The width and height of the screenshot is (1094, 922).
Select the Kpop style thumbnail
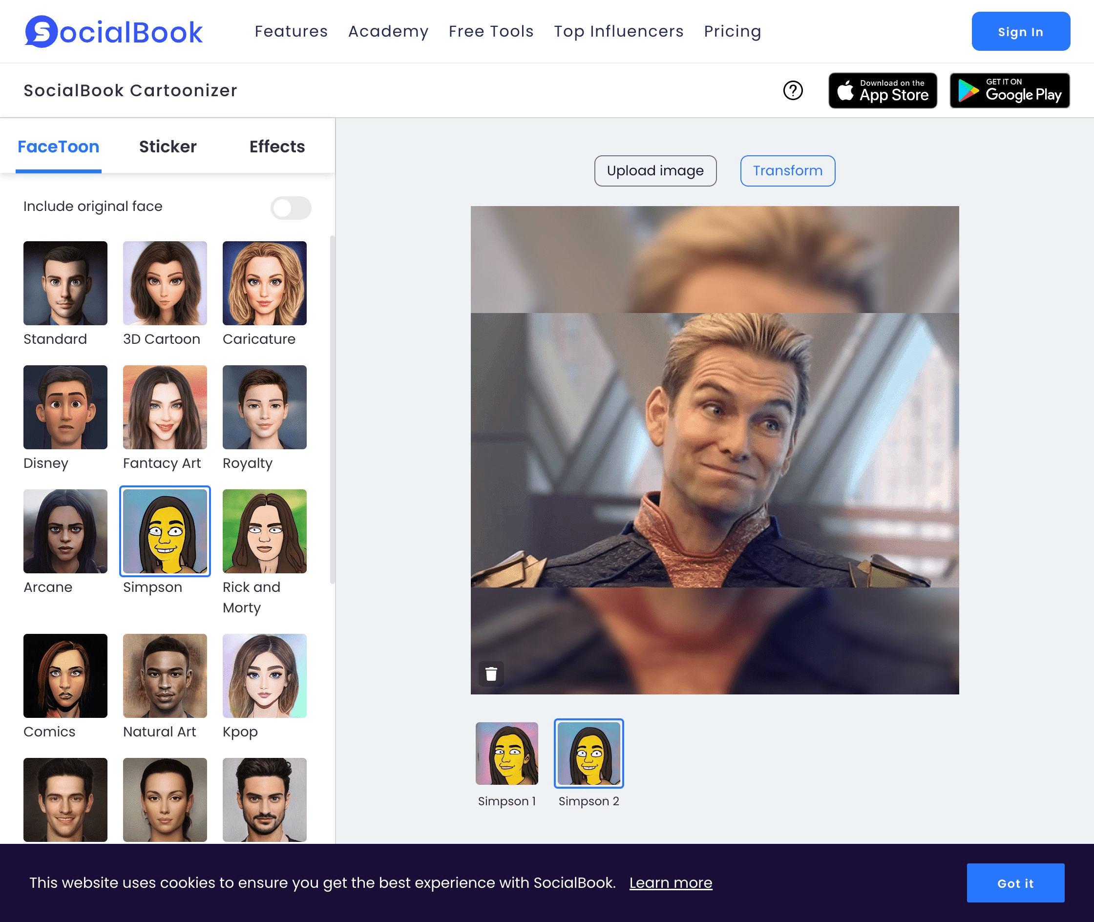pos(265,676)
